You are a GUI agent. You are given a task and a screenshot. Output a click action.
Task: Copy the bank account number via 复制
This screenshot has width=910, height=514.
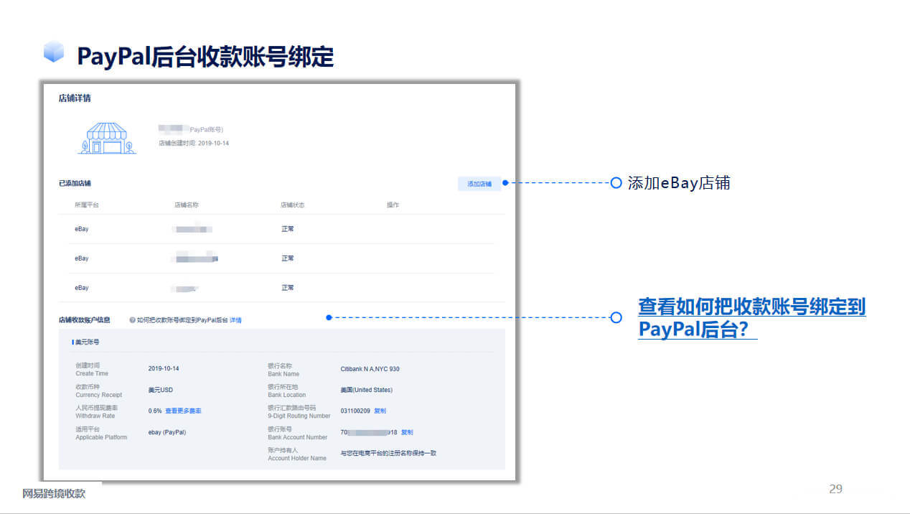(407, 432)
